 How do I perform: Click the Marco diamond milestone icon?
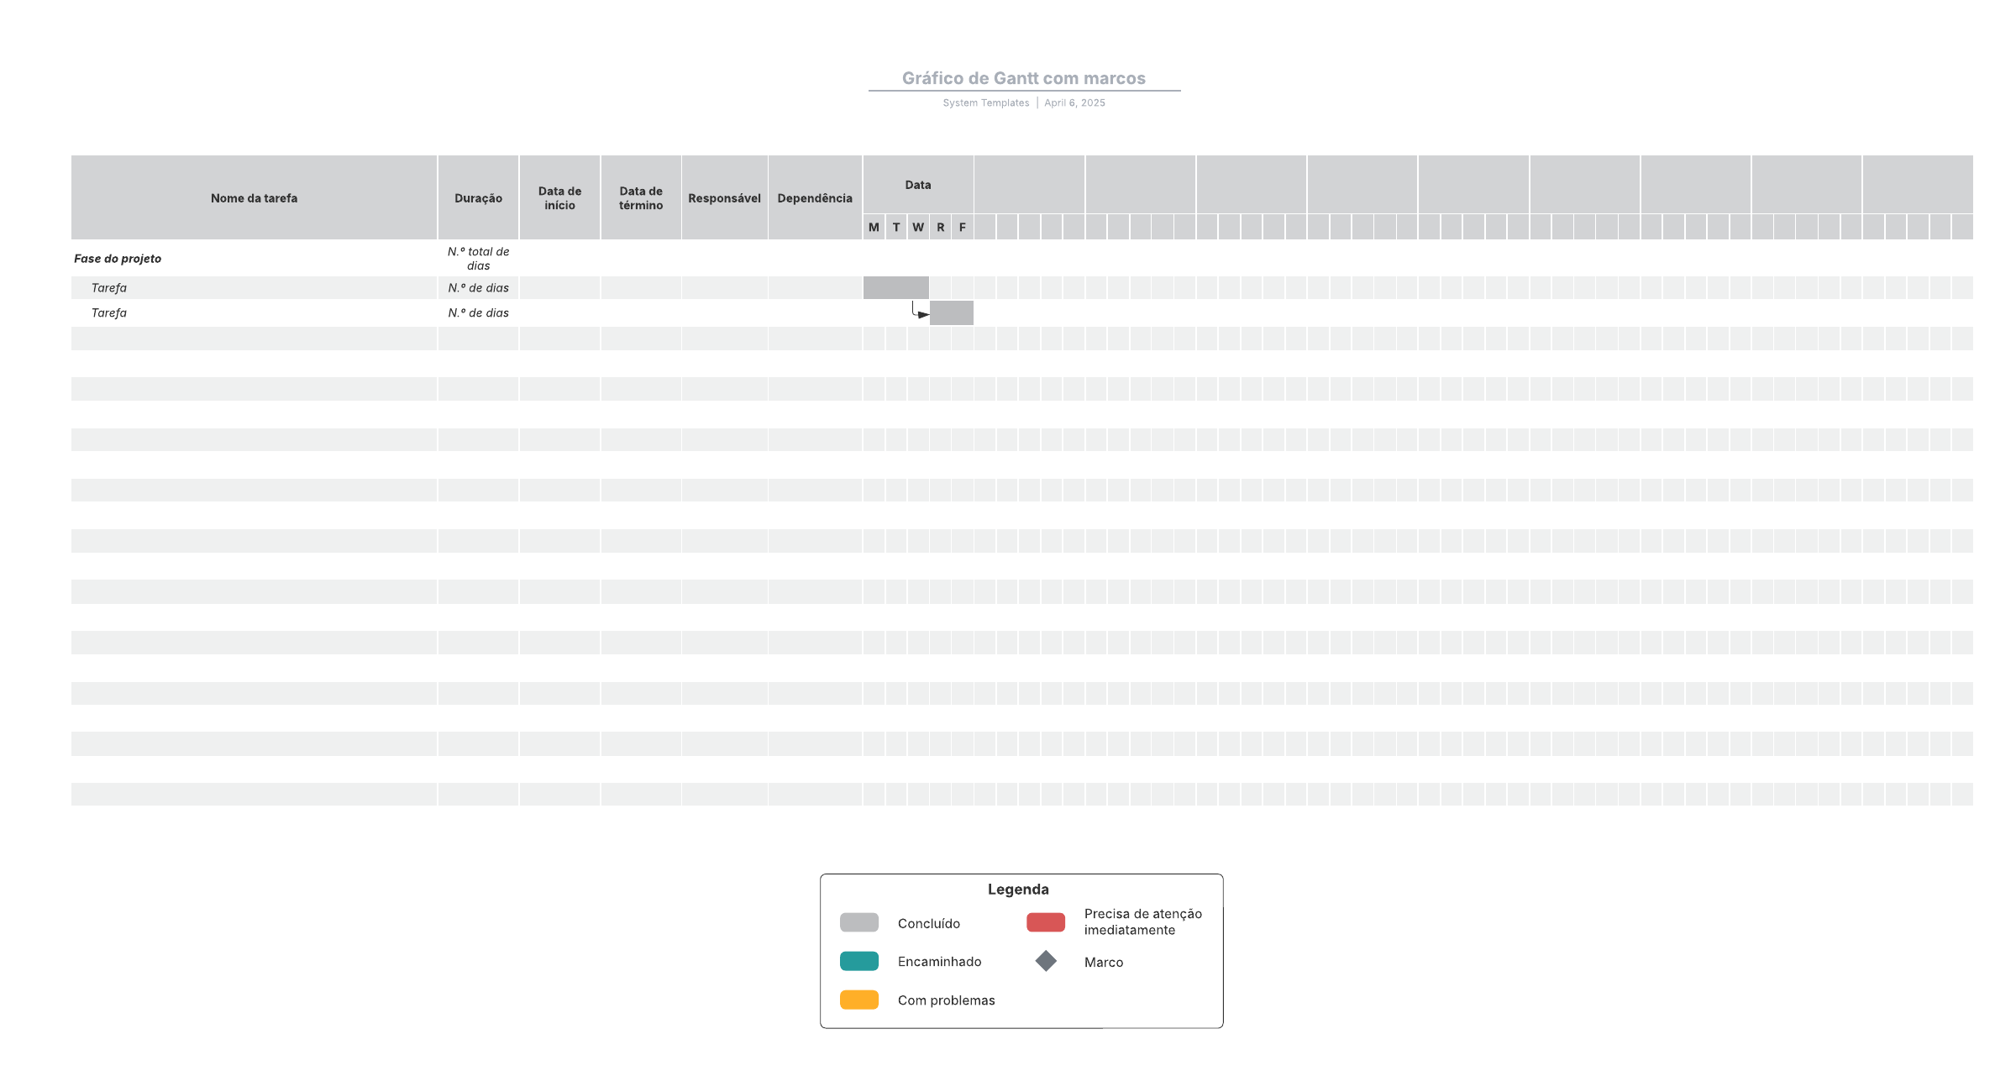coord(1045,961)
